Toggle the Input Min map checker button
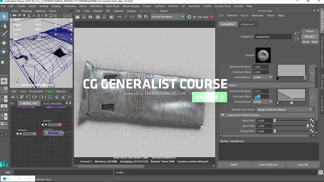324x182 pixels. [x=312, y=120]
